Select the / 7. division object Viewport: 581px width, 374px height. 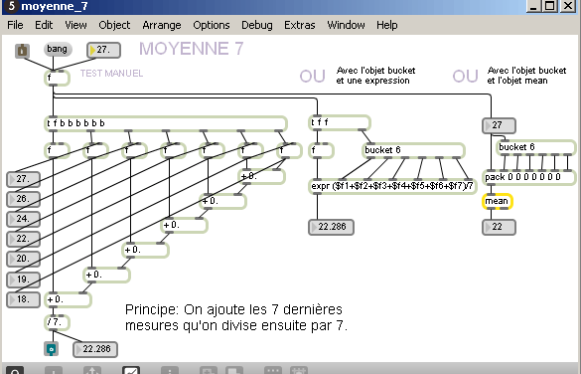(x=57, y=322)
